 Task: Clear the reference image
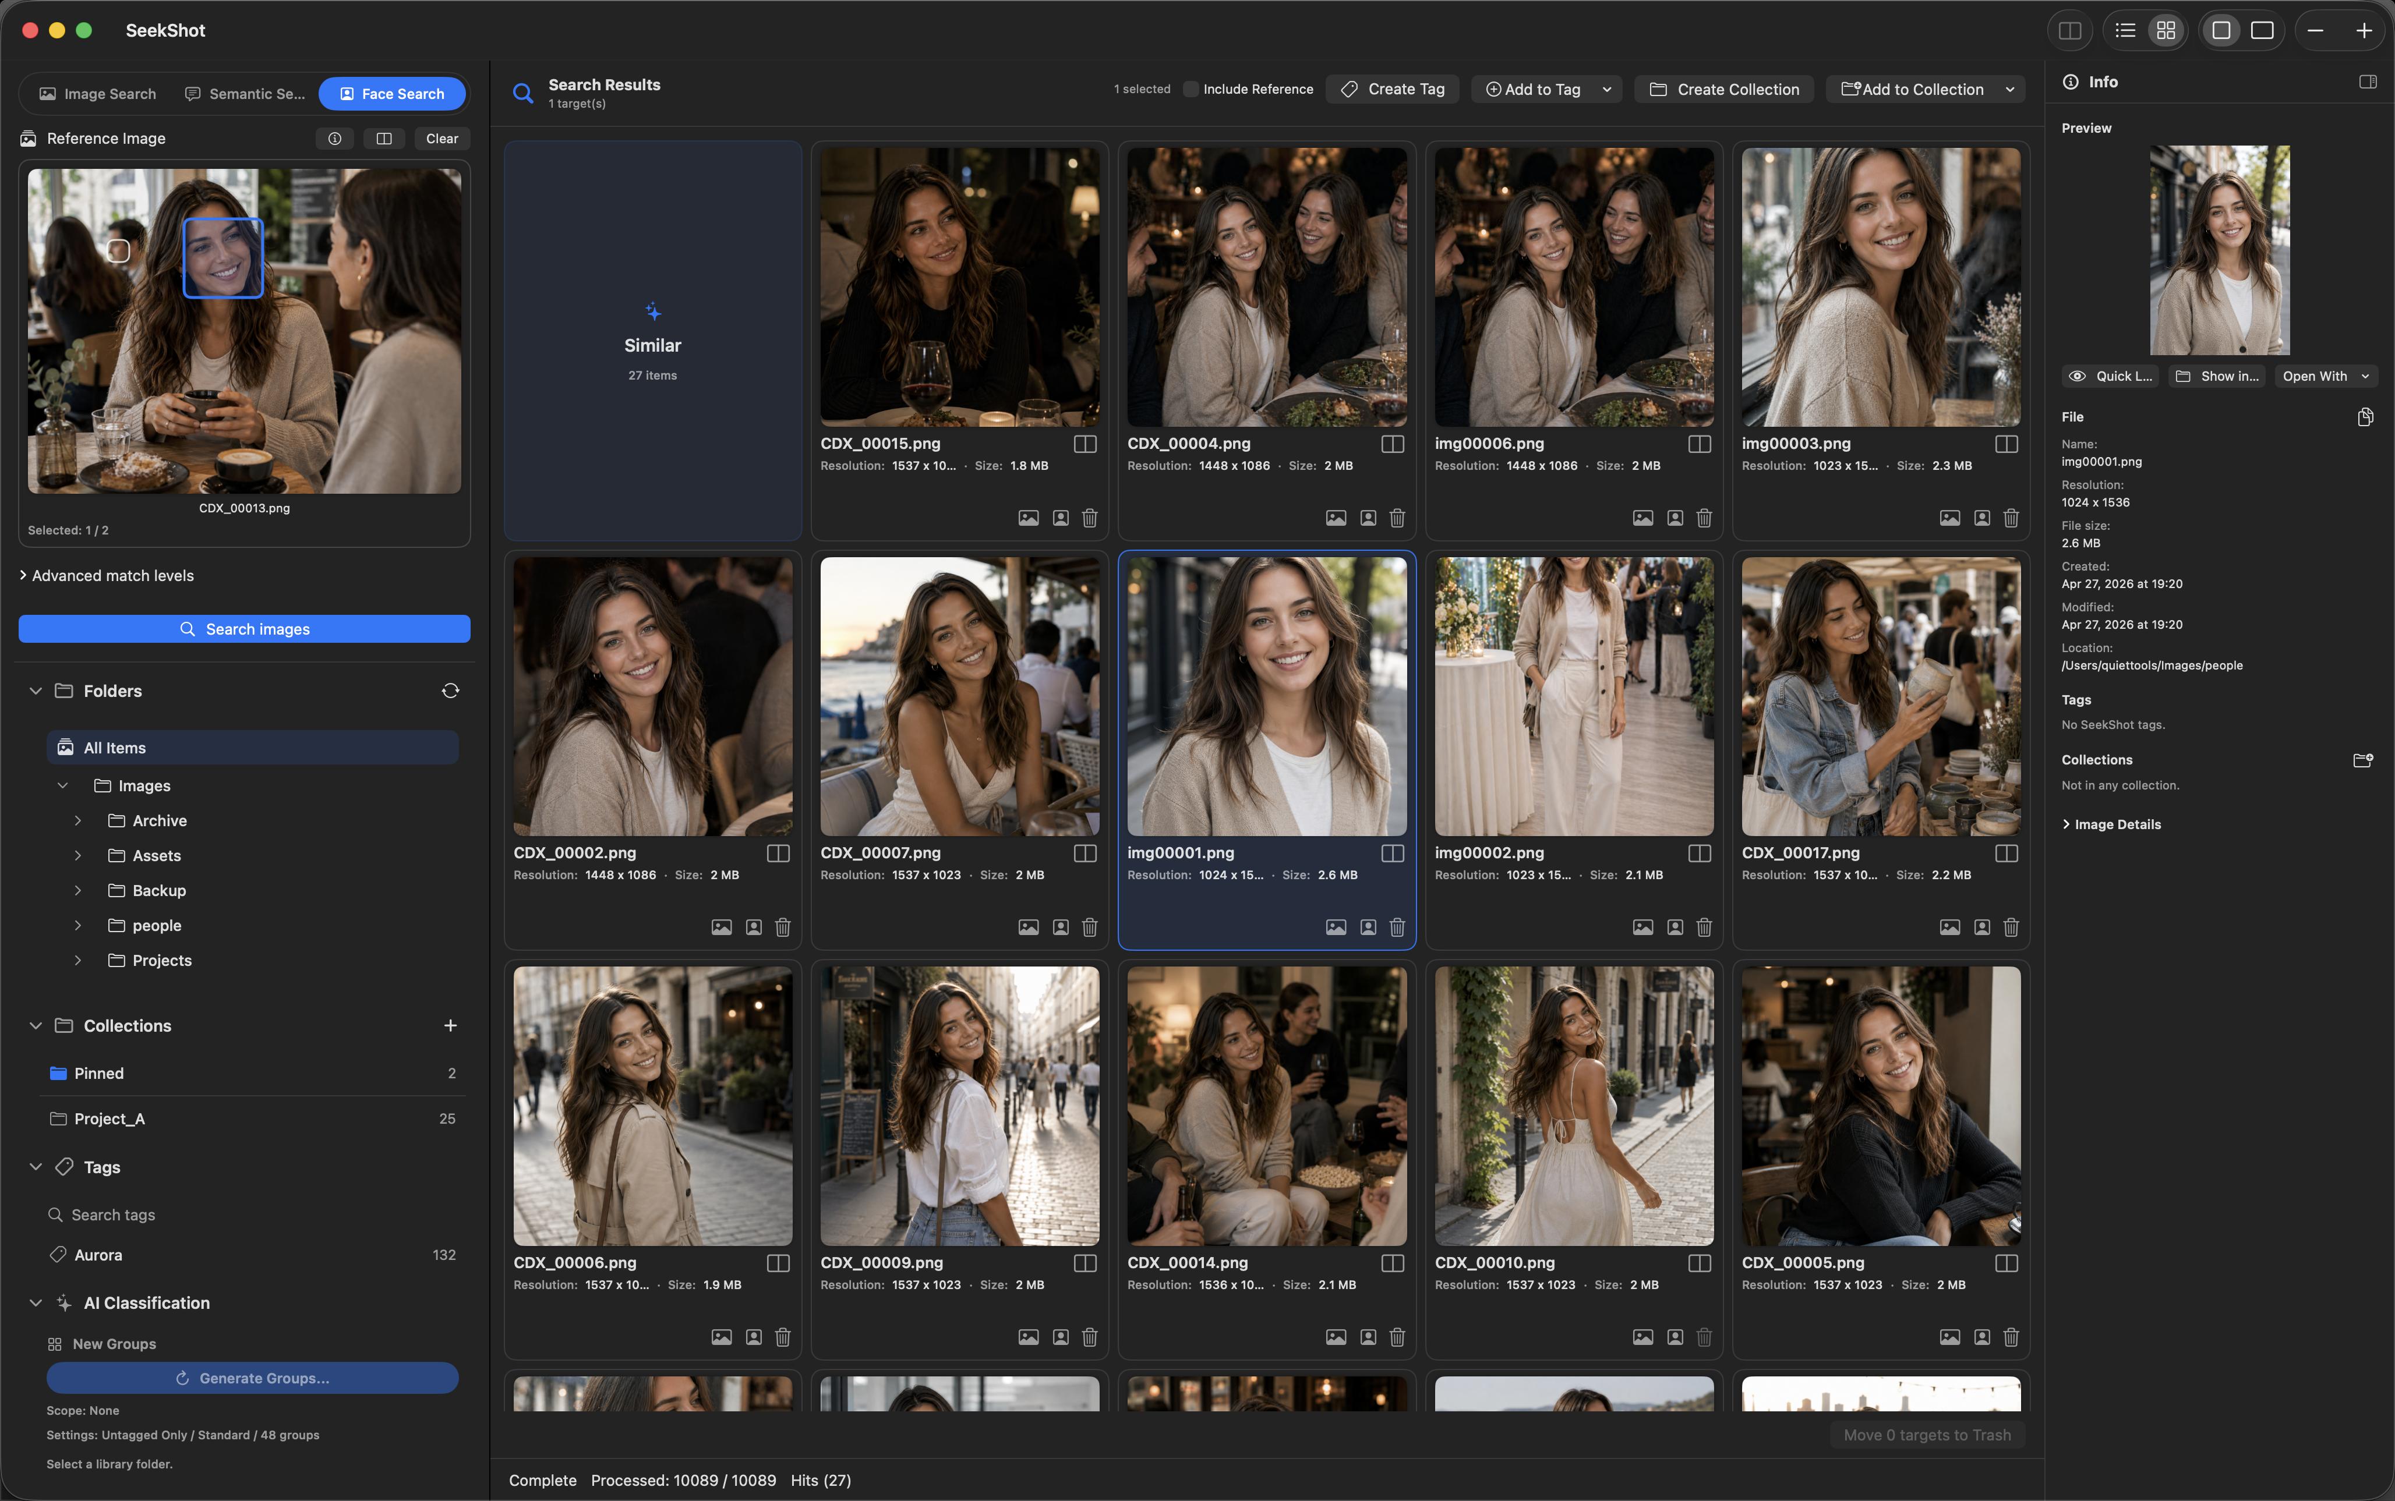pos(442,139)
